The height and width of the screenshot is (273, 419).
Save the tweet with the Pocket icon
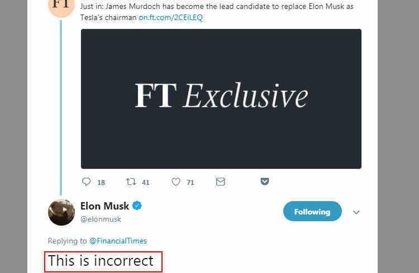(x=265, y=182)
